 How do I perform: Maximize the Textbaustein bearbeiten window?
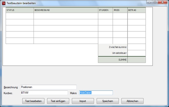tap(155, 2)
